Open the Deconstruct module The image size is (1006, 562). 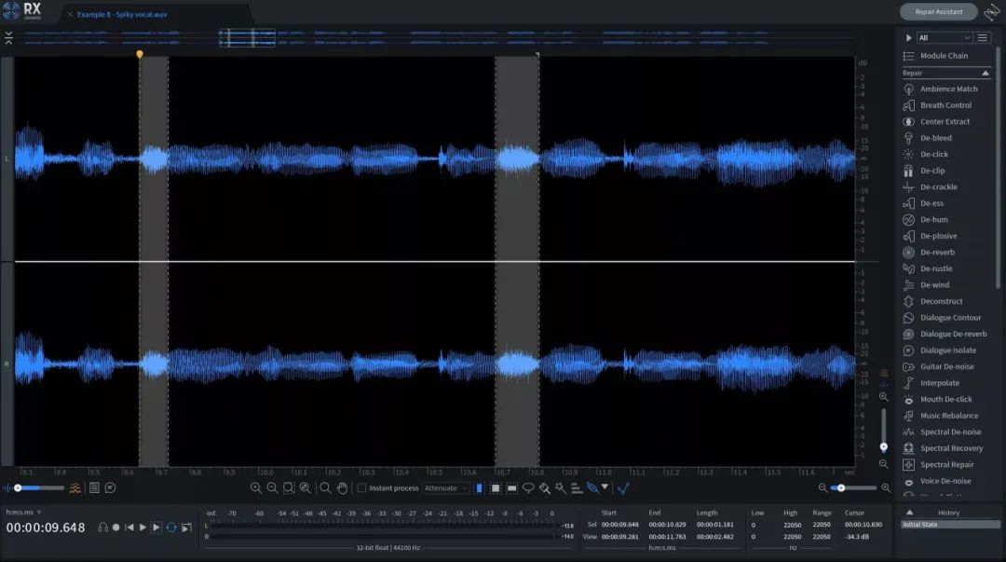point(932,301)
